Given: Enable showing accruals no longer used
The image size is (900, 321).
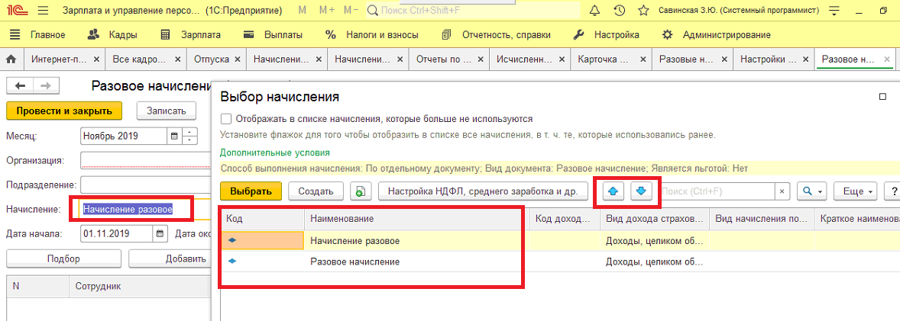Looking at the screenshot, I should point(225,119).
